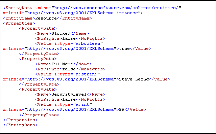Select the FullName property name
Image resolution: width=216 pixels, height=134 pixels.
coord(62,64)
